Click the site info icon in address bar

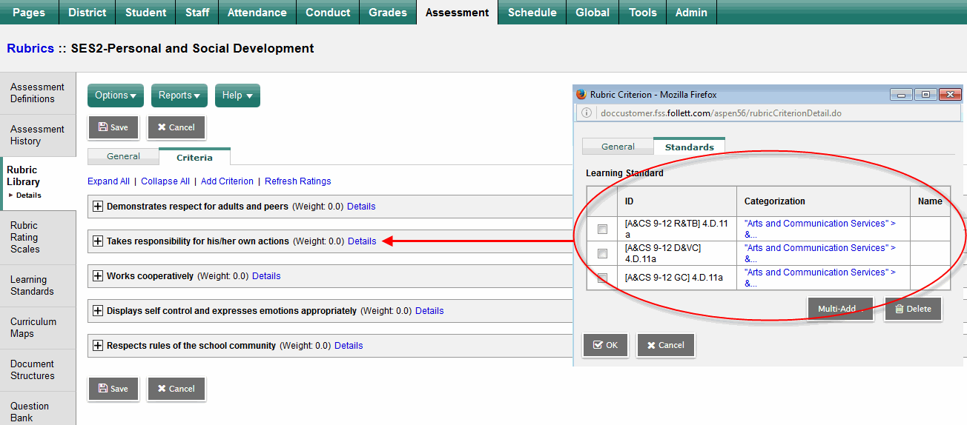point(587,113)
